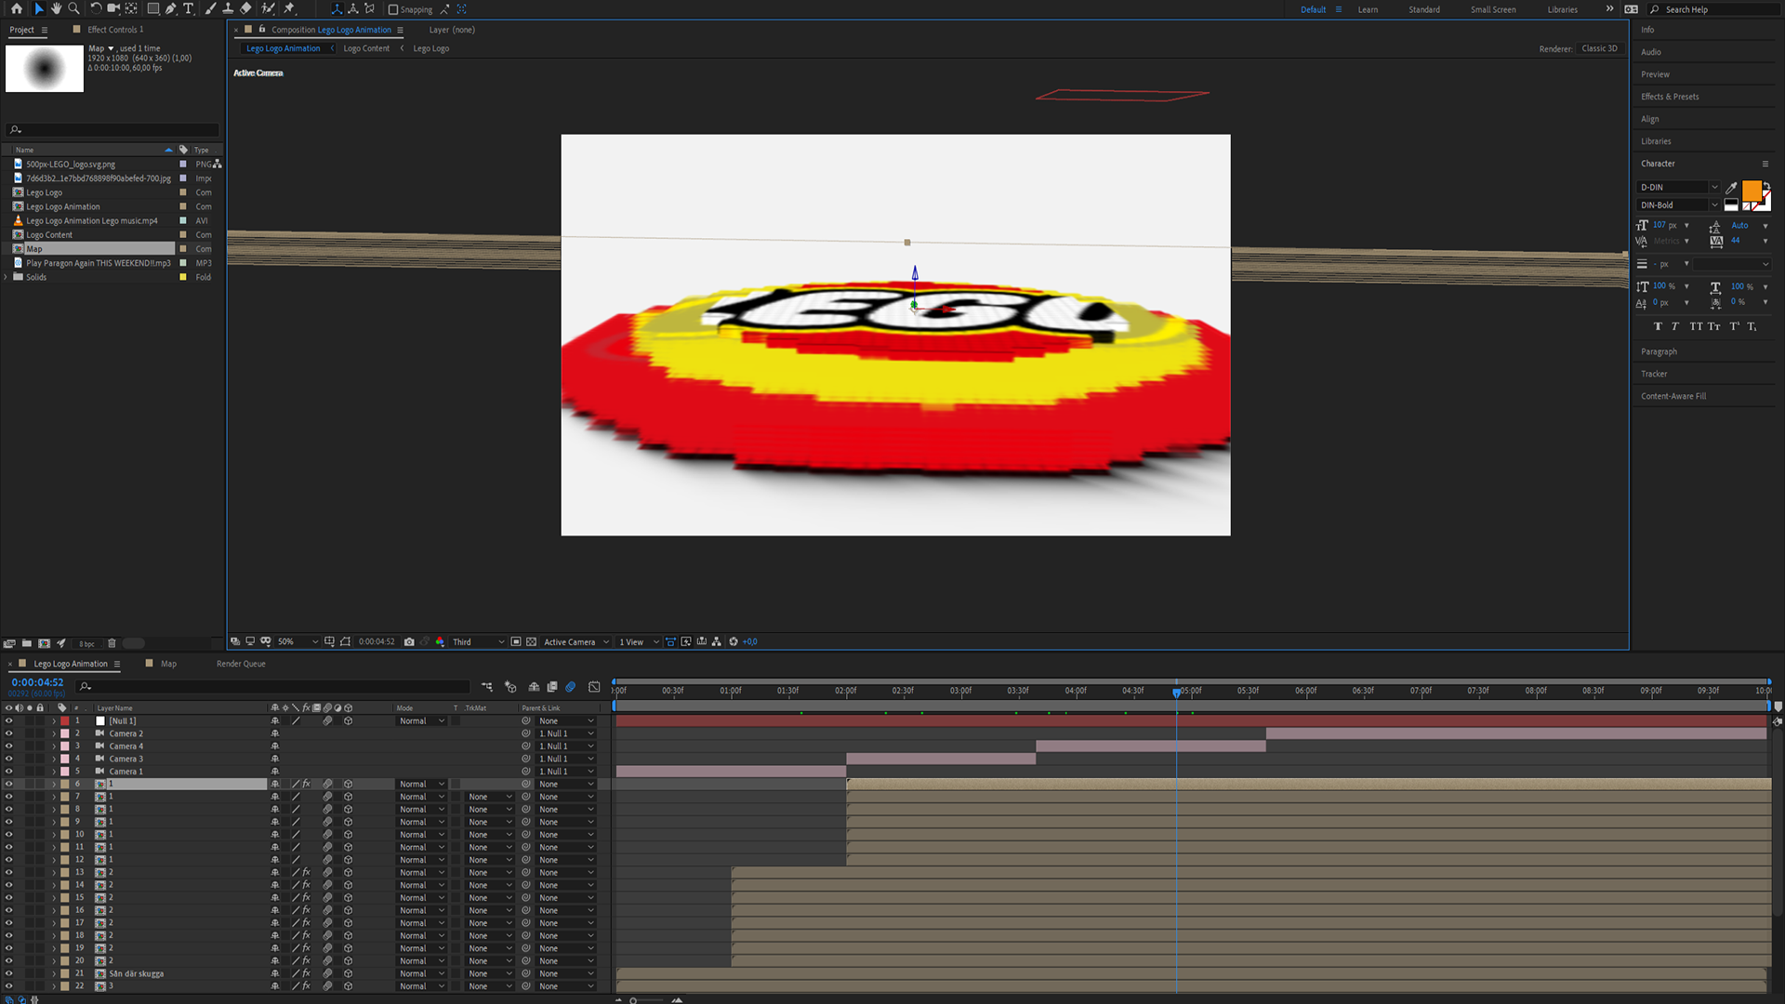1785x1004 pixels.
Task: Select the Pan Behind anchor point tool
Action: tap(131, 8)
